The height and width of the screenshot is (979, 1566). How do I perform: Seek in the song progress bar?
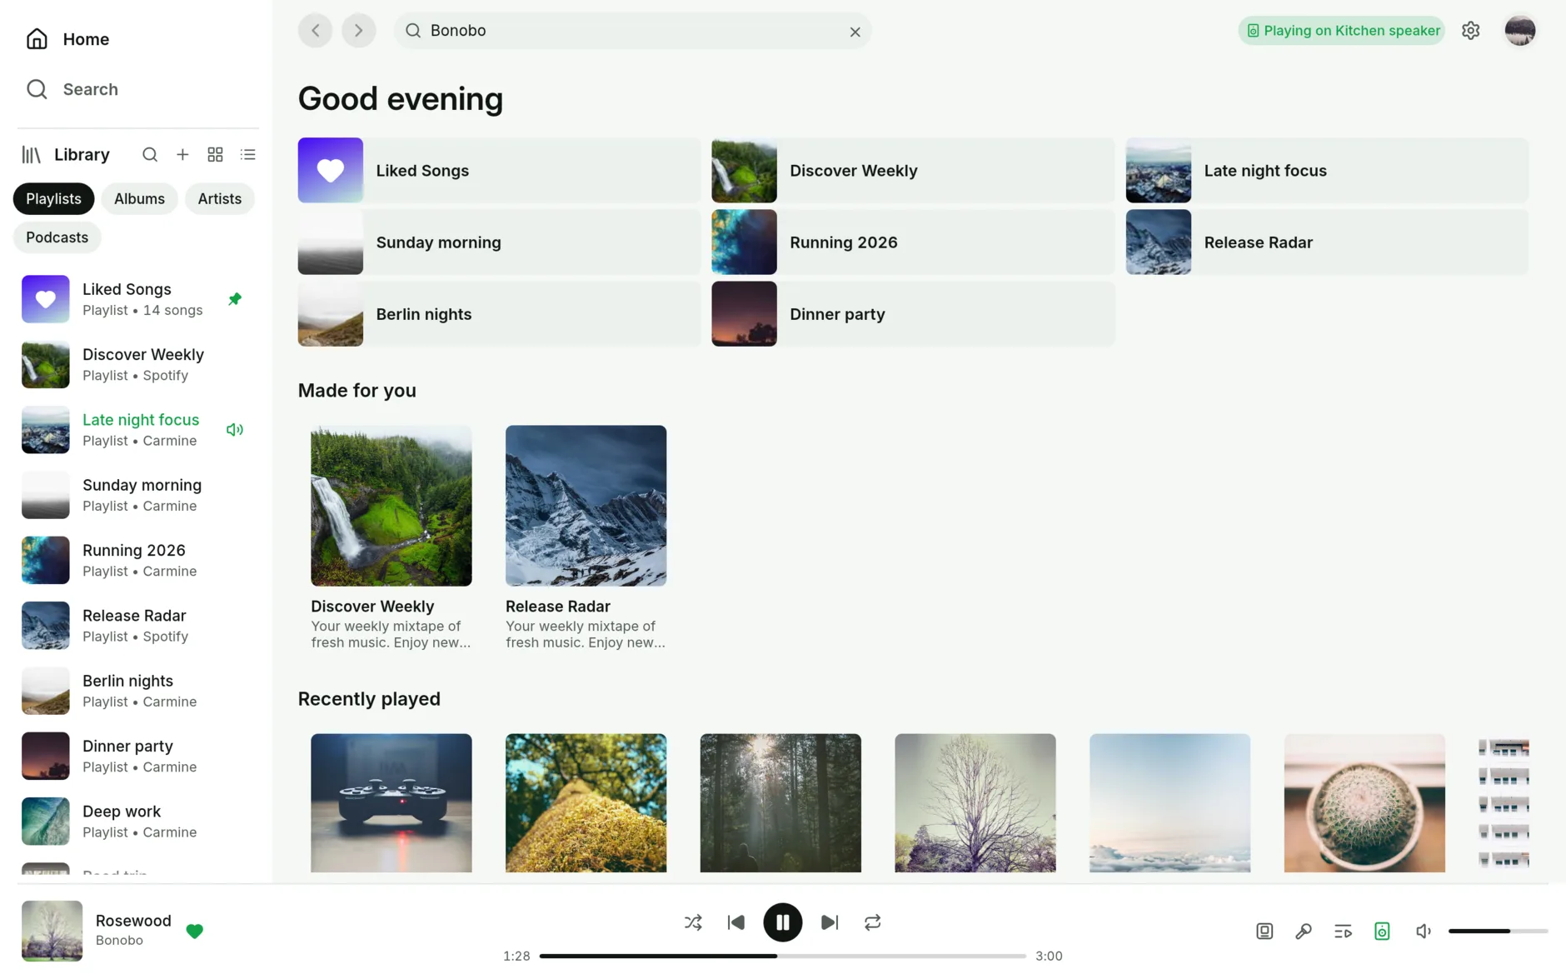click(783, 957)
